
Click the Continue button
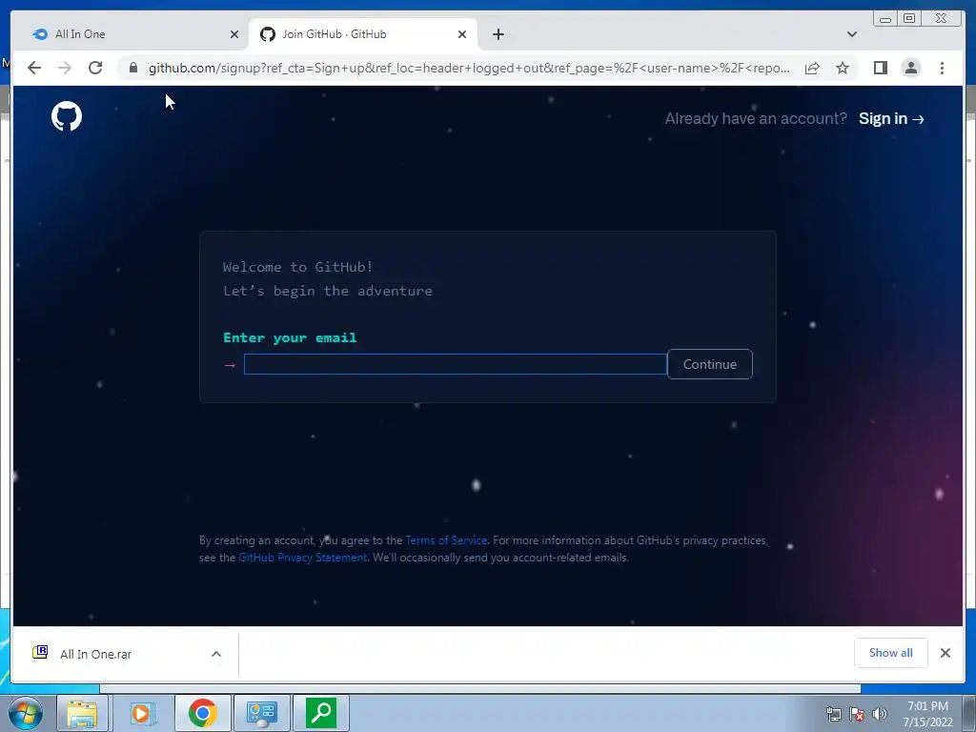click(709, 364)
